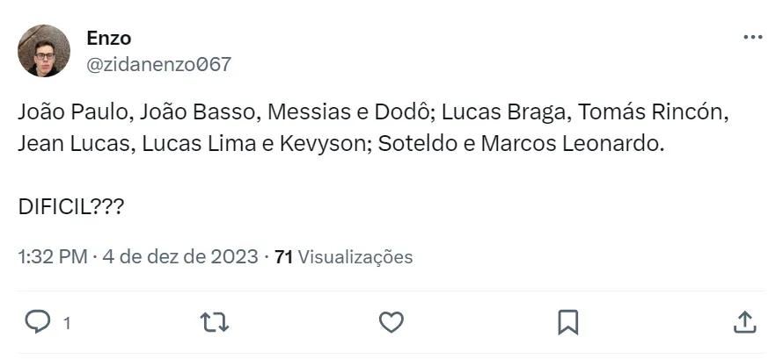783x359 pixels.
Task: Click the date 4 de dez de 2023
Action: (x=180, y=257)
